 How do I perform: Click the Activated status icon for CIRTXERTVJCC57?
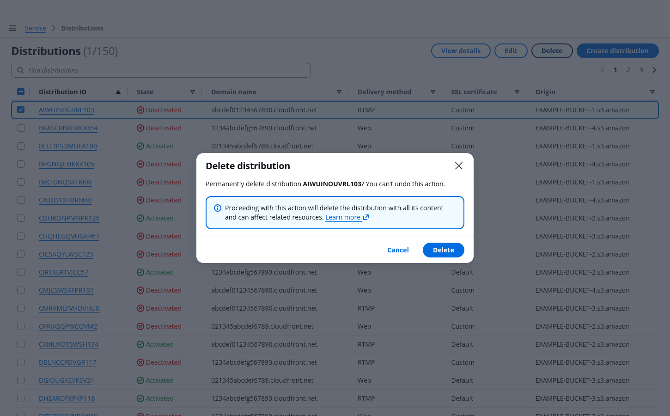tap(140, 272)
